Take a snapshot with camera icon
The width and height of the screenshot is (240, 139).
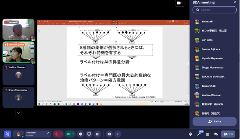click(x=109, y=134)
